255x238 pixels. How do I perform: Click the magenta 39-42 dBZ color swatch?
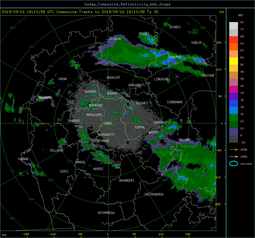click(233, 89)
